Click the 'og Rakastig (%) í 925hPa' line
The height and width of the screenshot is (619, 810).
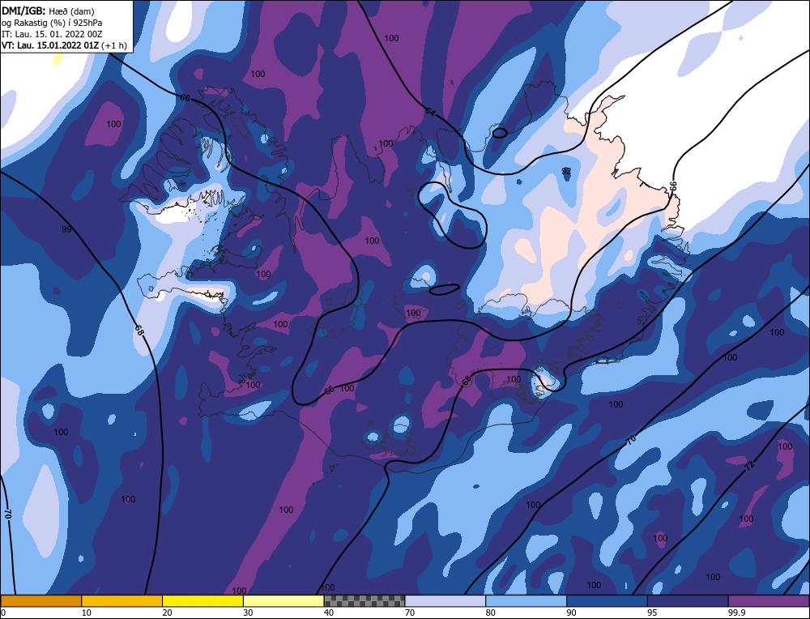[x=52, y=23]
